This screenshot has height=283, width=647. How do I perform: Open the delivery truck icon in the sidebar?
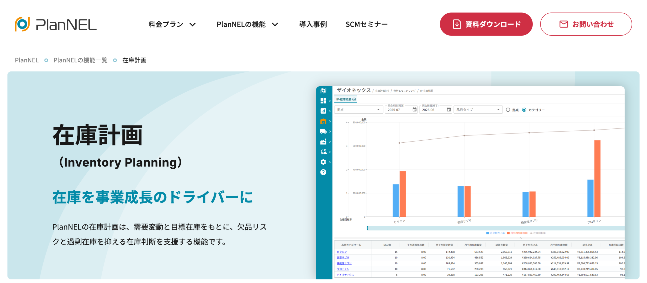pos(323,131)
